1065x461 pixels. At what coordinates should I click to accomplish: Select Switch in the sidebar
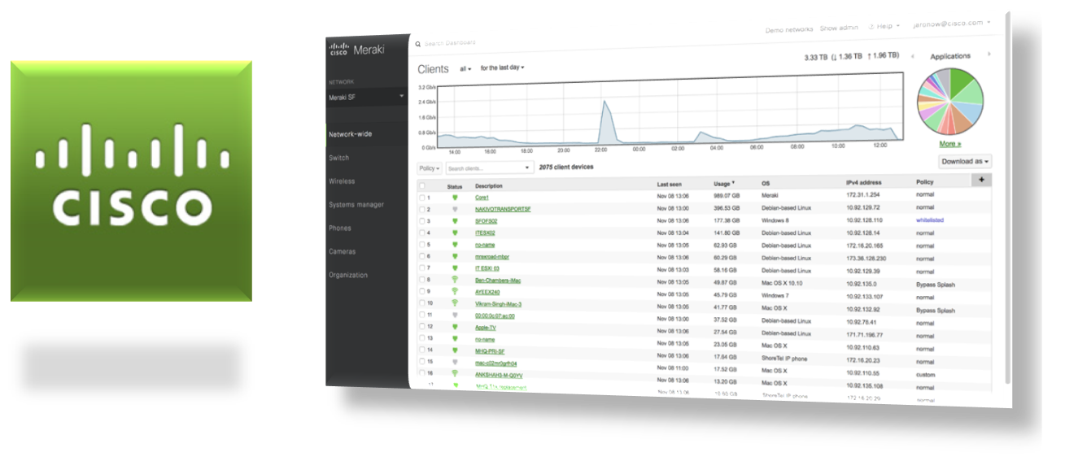click(x=338, y=158)
